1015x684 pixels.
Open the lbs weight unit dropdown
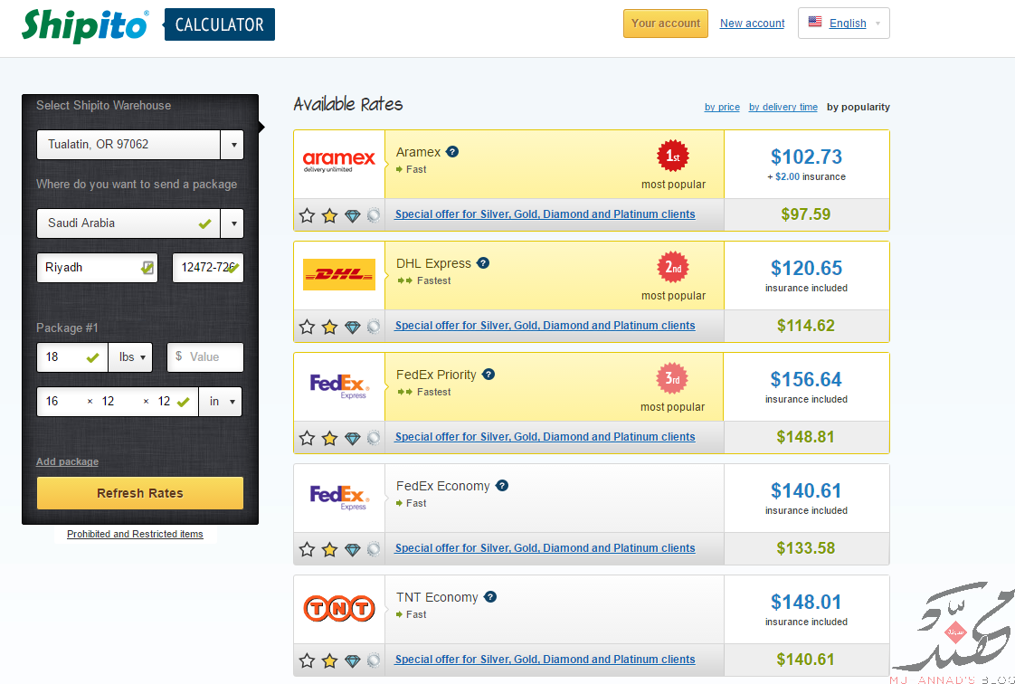coord(131,357)
